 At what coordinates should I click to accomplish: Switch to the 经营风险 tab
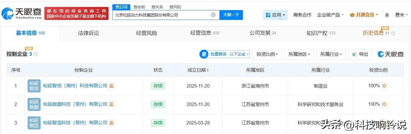[146, 33]
